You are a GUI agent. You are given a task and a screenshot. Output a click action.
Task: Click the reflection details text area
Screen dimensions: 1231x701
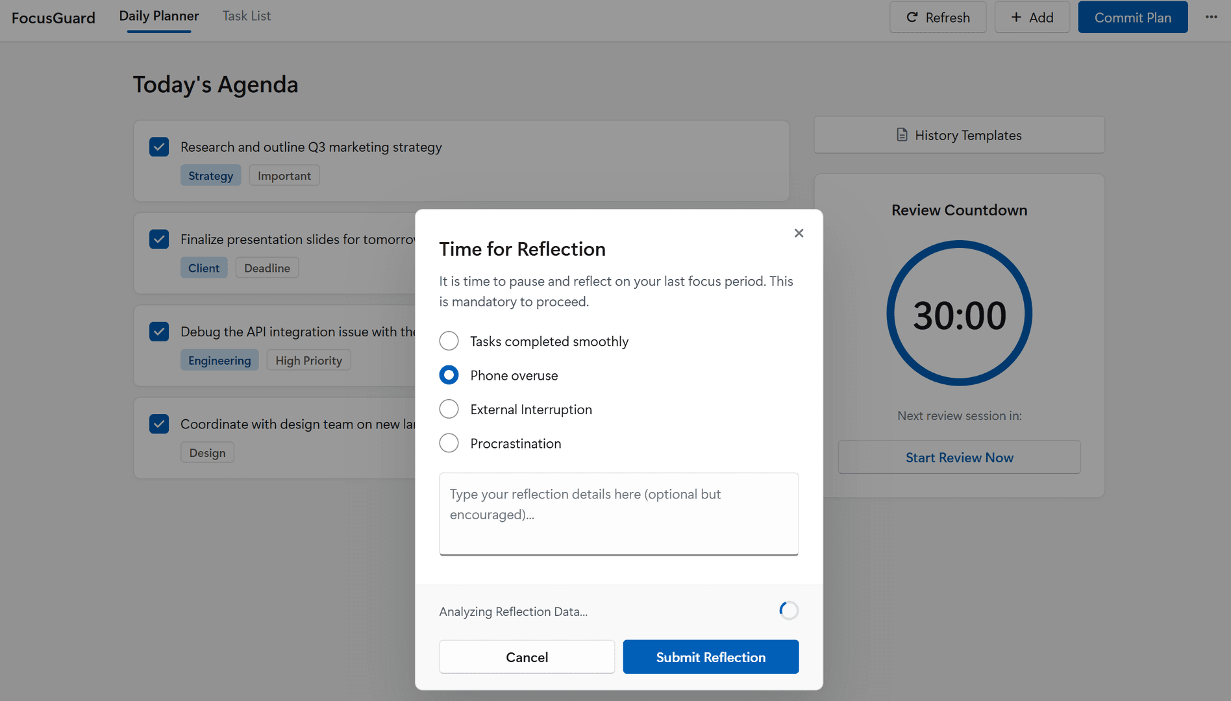[x=618, y=514]
